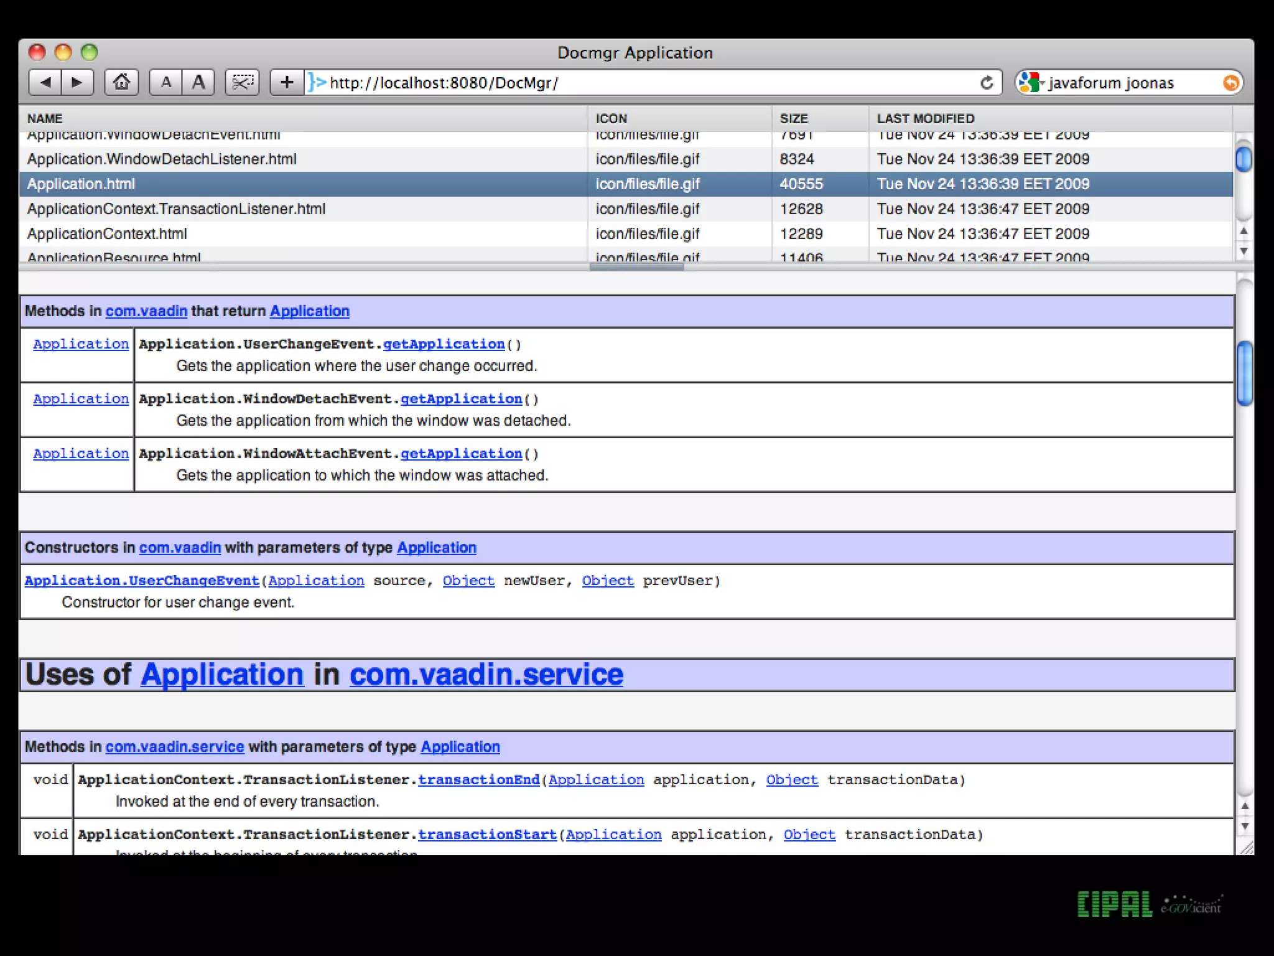Click the web clip scissors icon

(x=242, y=82)
